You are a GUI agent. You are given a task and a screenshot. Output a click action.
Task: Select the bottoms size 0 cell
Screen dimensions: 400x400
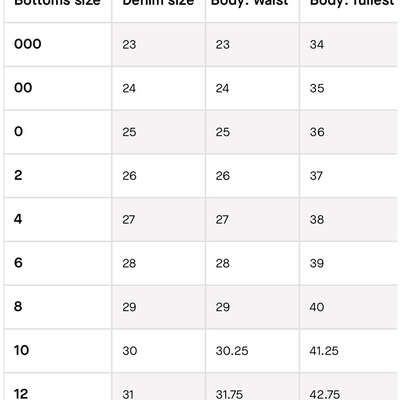point(58,132)
